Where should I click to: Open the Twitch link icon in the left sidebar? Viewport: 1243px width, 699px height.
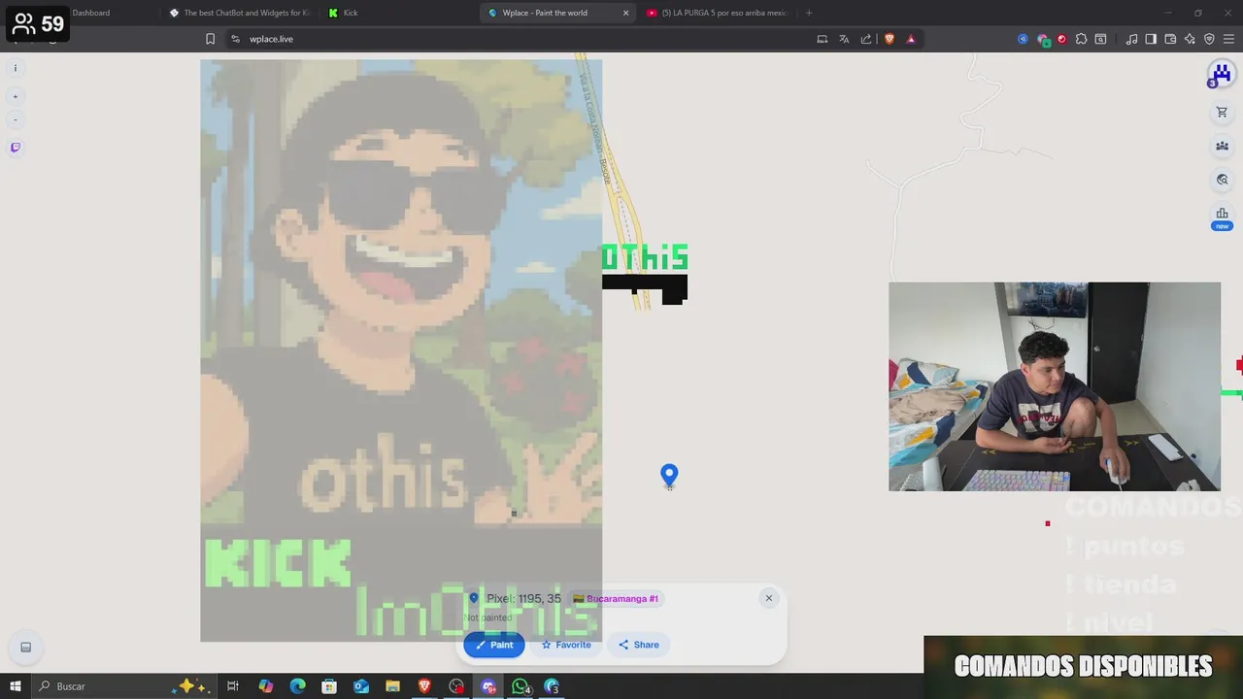point(15,148)
